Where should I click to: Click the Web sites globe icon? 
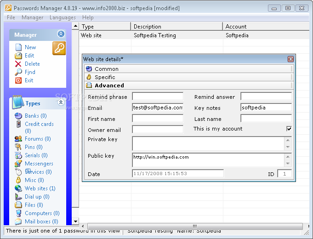18,188
